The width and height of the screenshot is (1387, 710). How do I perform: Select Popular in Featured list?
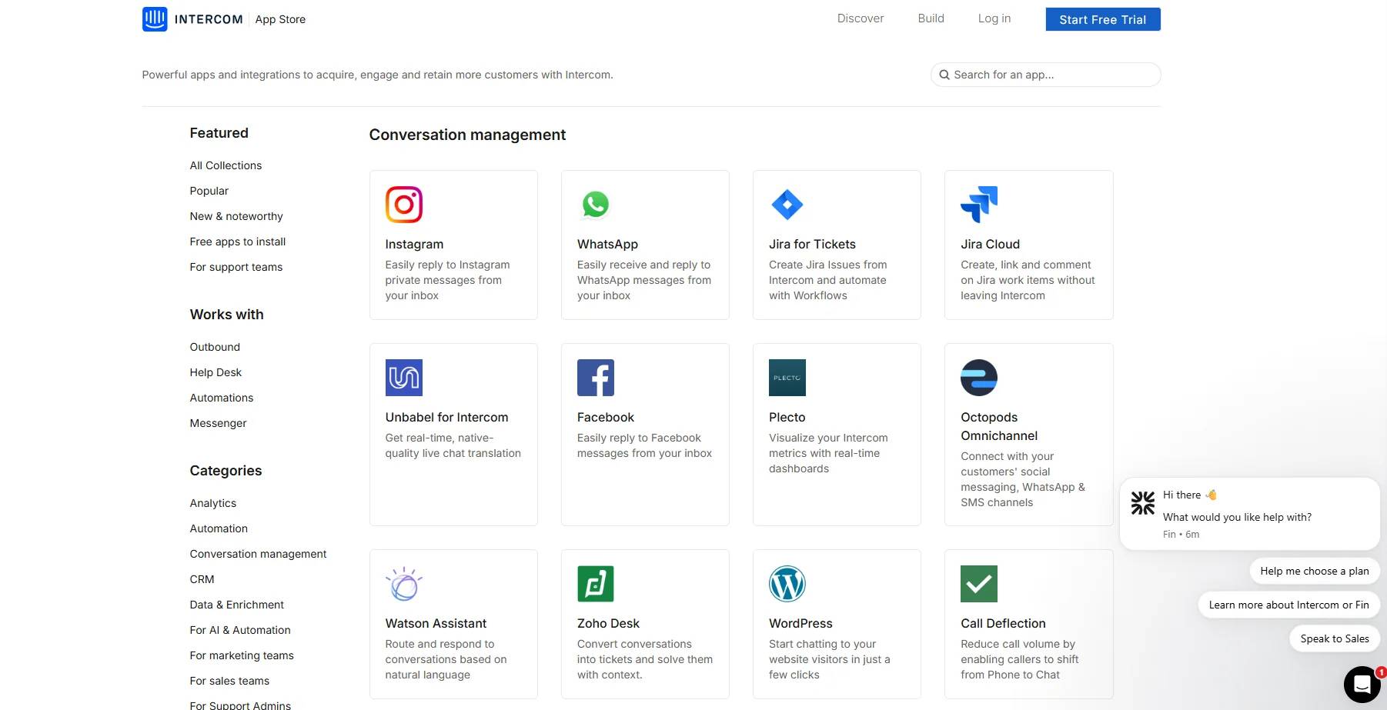pos(209,191)
